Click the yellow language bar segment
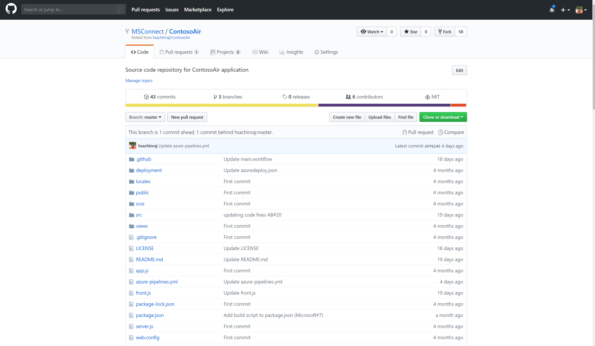This screenshot has width=595, height=346. pyautogui.click(x=221, y=105)
